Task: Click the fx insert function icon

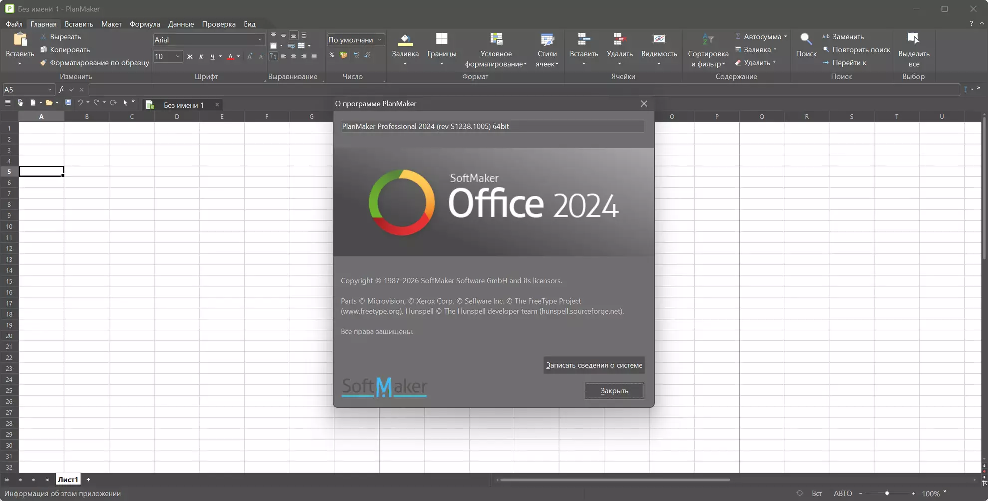Action: click(61, 90)
